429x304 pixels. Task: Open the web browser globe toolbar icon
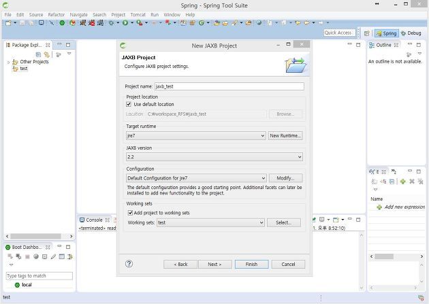pyautogui.click(x=259, y=23)
